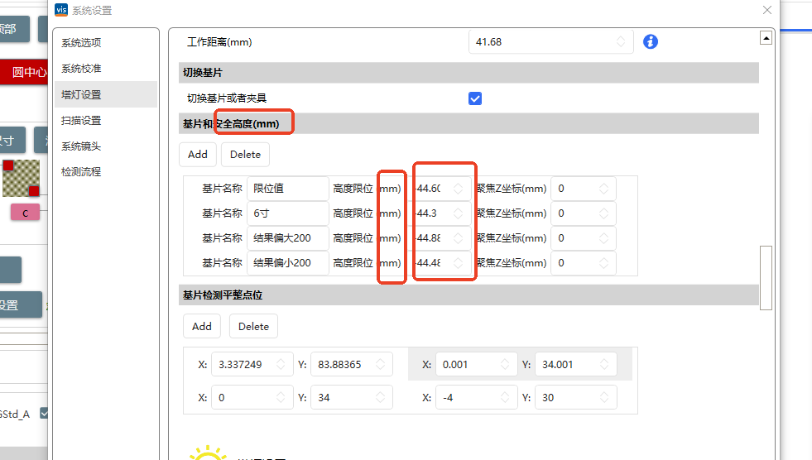Click the pink C swatch button
The height and width of the screenshot is (460, 812).
click(x=25, y=213)
